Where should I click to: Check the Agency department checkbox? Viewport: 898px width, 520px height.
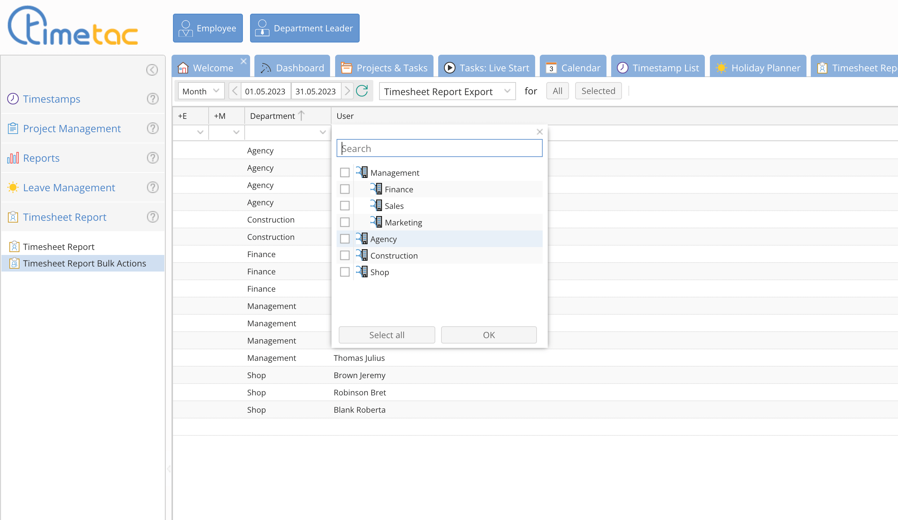point(345,239)
